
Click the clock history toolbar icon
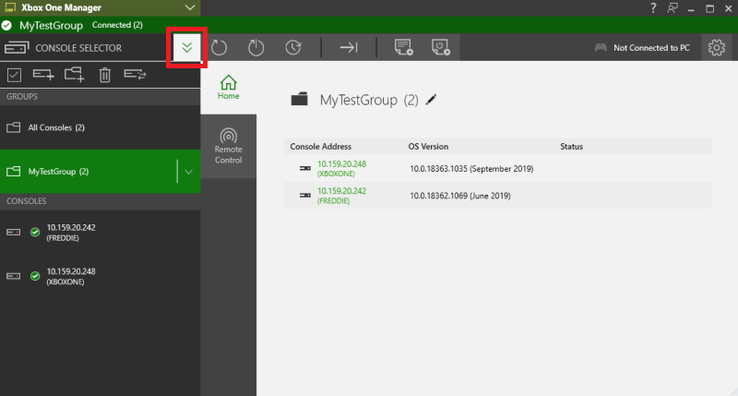tap(293, 48)
